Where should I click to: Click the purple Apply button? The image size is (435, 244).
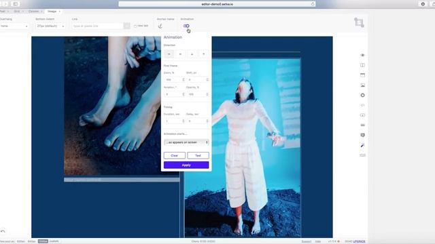[x=186, y=165]
